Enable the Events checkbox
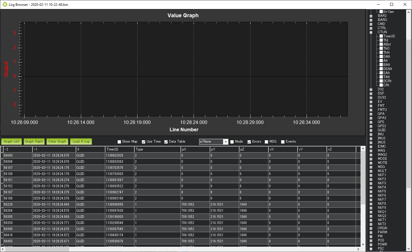Viewport: 412px width, 252px height. (282, 141)
